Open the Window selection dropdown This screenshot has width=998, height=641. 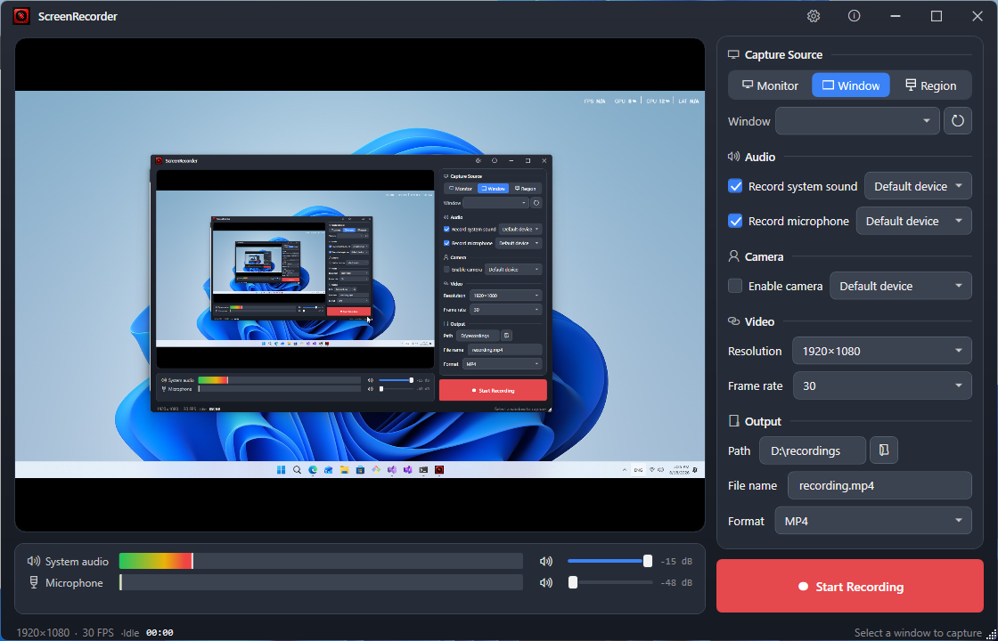(x=857, y=121)
